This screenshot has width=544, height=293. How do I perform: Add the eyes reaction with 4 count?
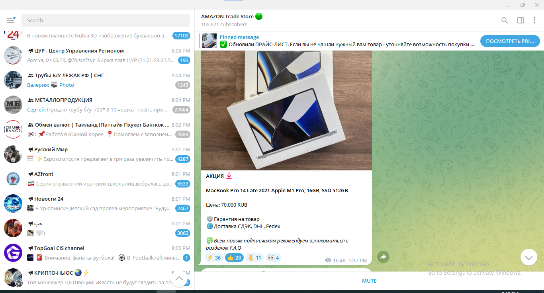tap(273, 258)
